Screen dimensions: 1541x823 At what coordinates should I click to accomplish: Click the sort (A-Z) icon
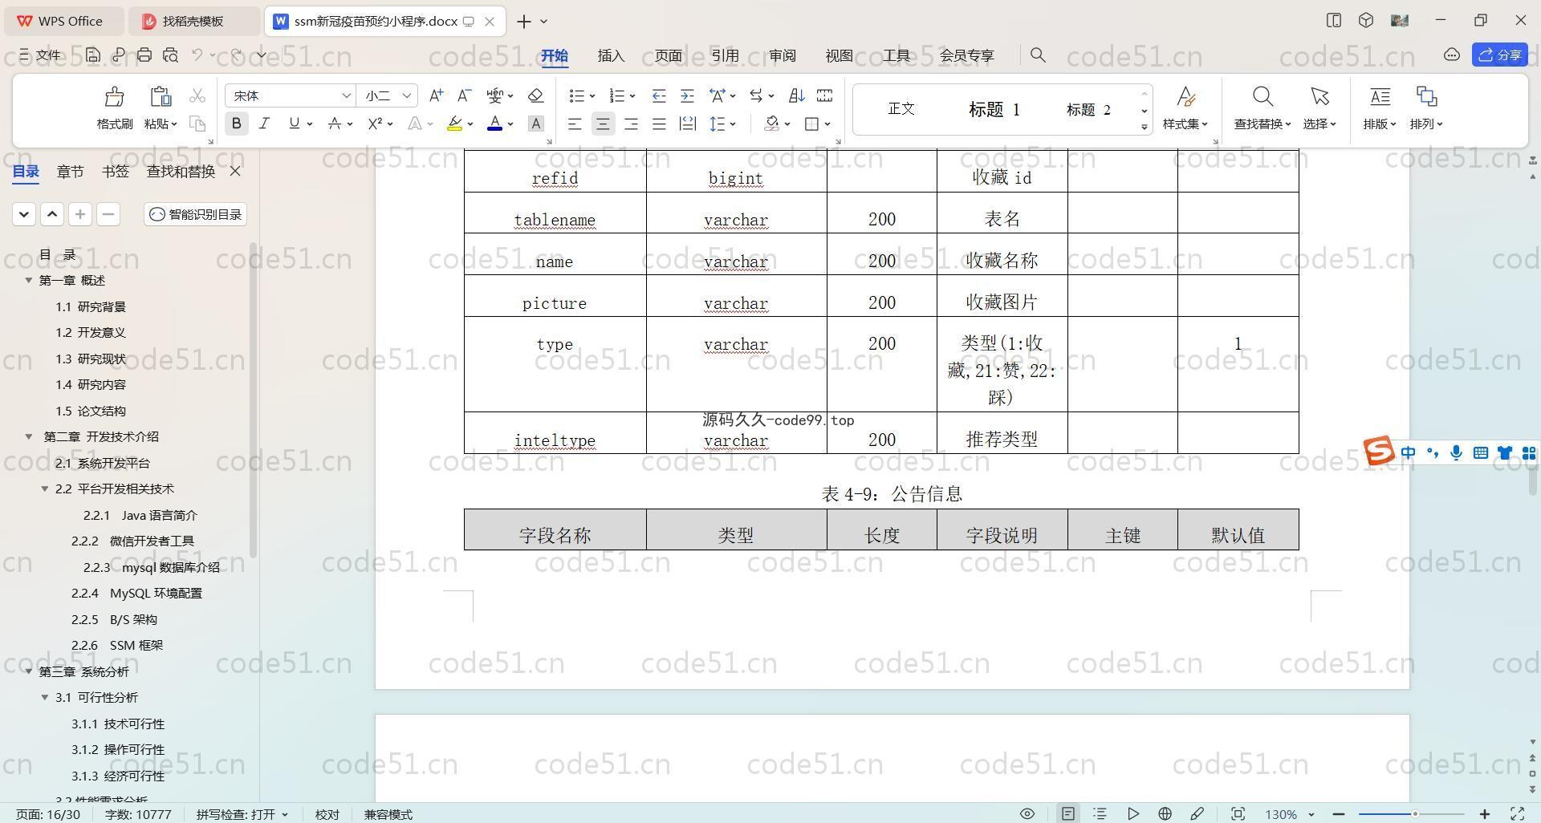point(796,95)
